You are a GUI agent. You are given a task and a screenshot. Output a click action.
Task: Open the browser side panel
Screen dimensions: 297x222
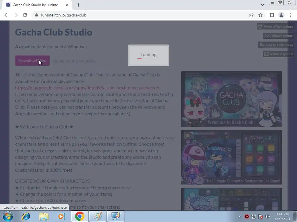tap(272, 15)
